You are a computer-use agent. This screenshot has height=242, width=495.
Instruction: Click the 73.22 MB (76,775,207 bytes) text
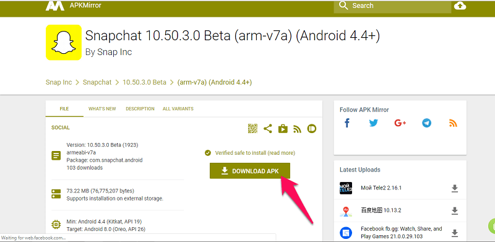100,191
